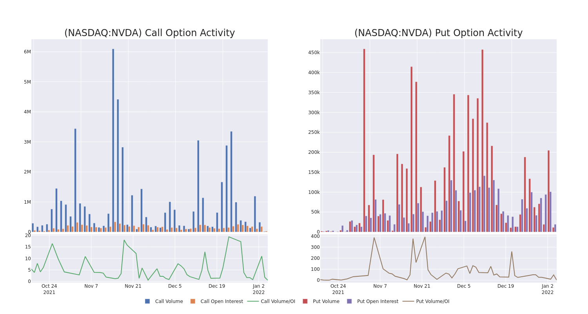Click the 15 label on call ratio axis
The width and height of the screenshot is (588, 314).
pyautogui.click(x=28, y=247)
